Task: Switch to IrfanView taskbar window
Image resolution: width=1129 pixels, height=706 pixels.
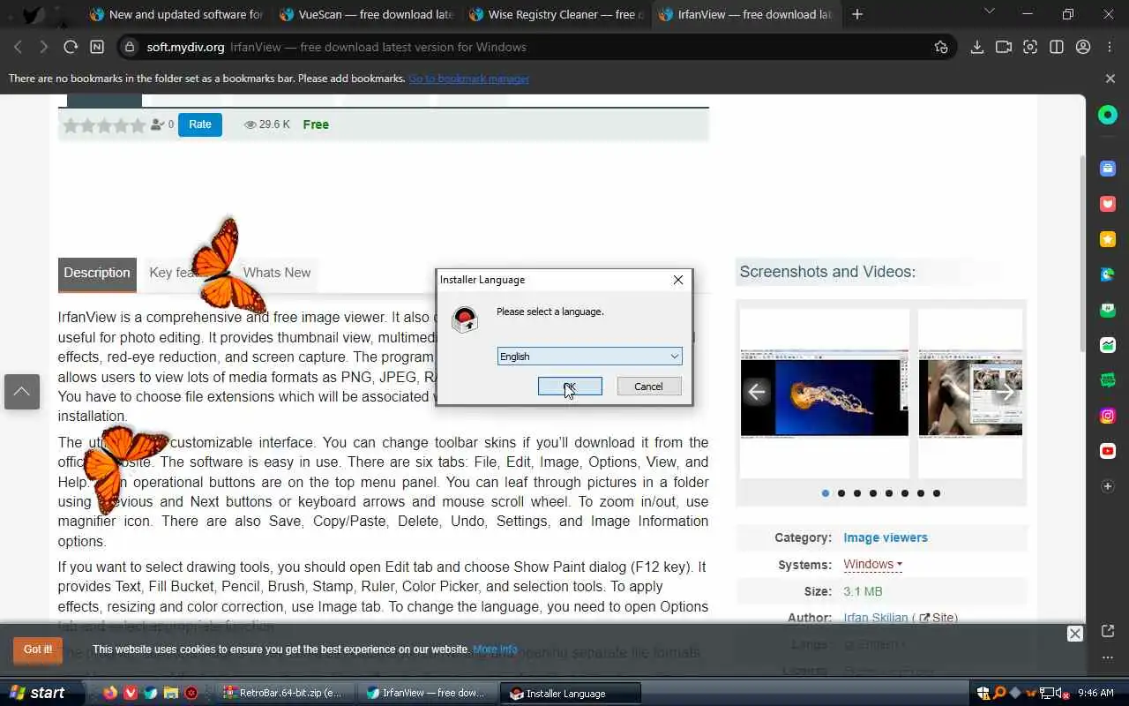Action: point(428,693)
